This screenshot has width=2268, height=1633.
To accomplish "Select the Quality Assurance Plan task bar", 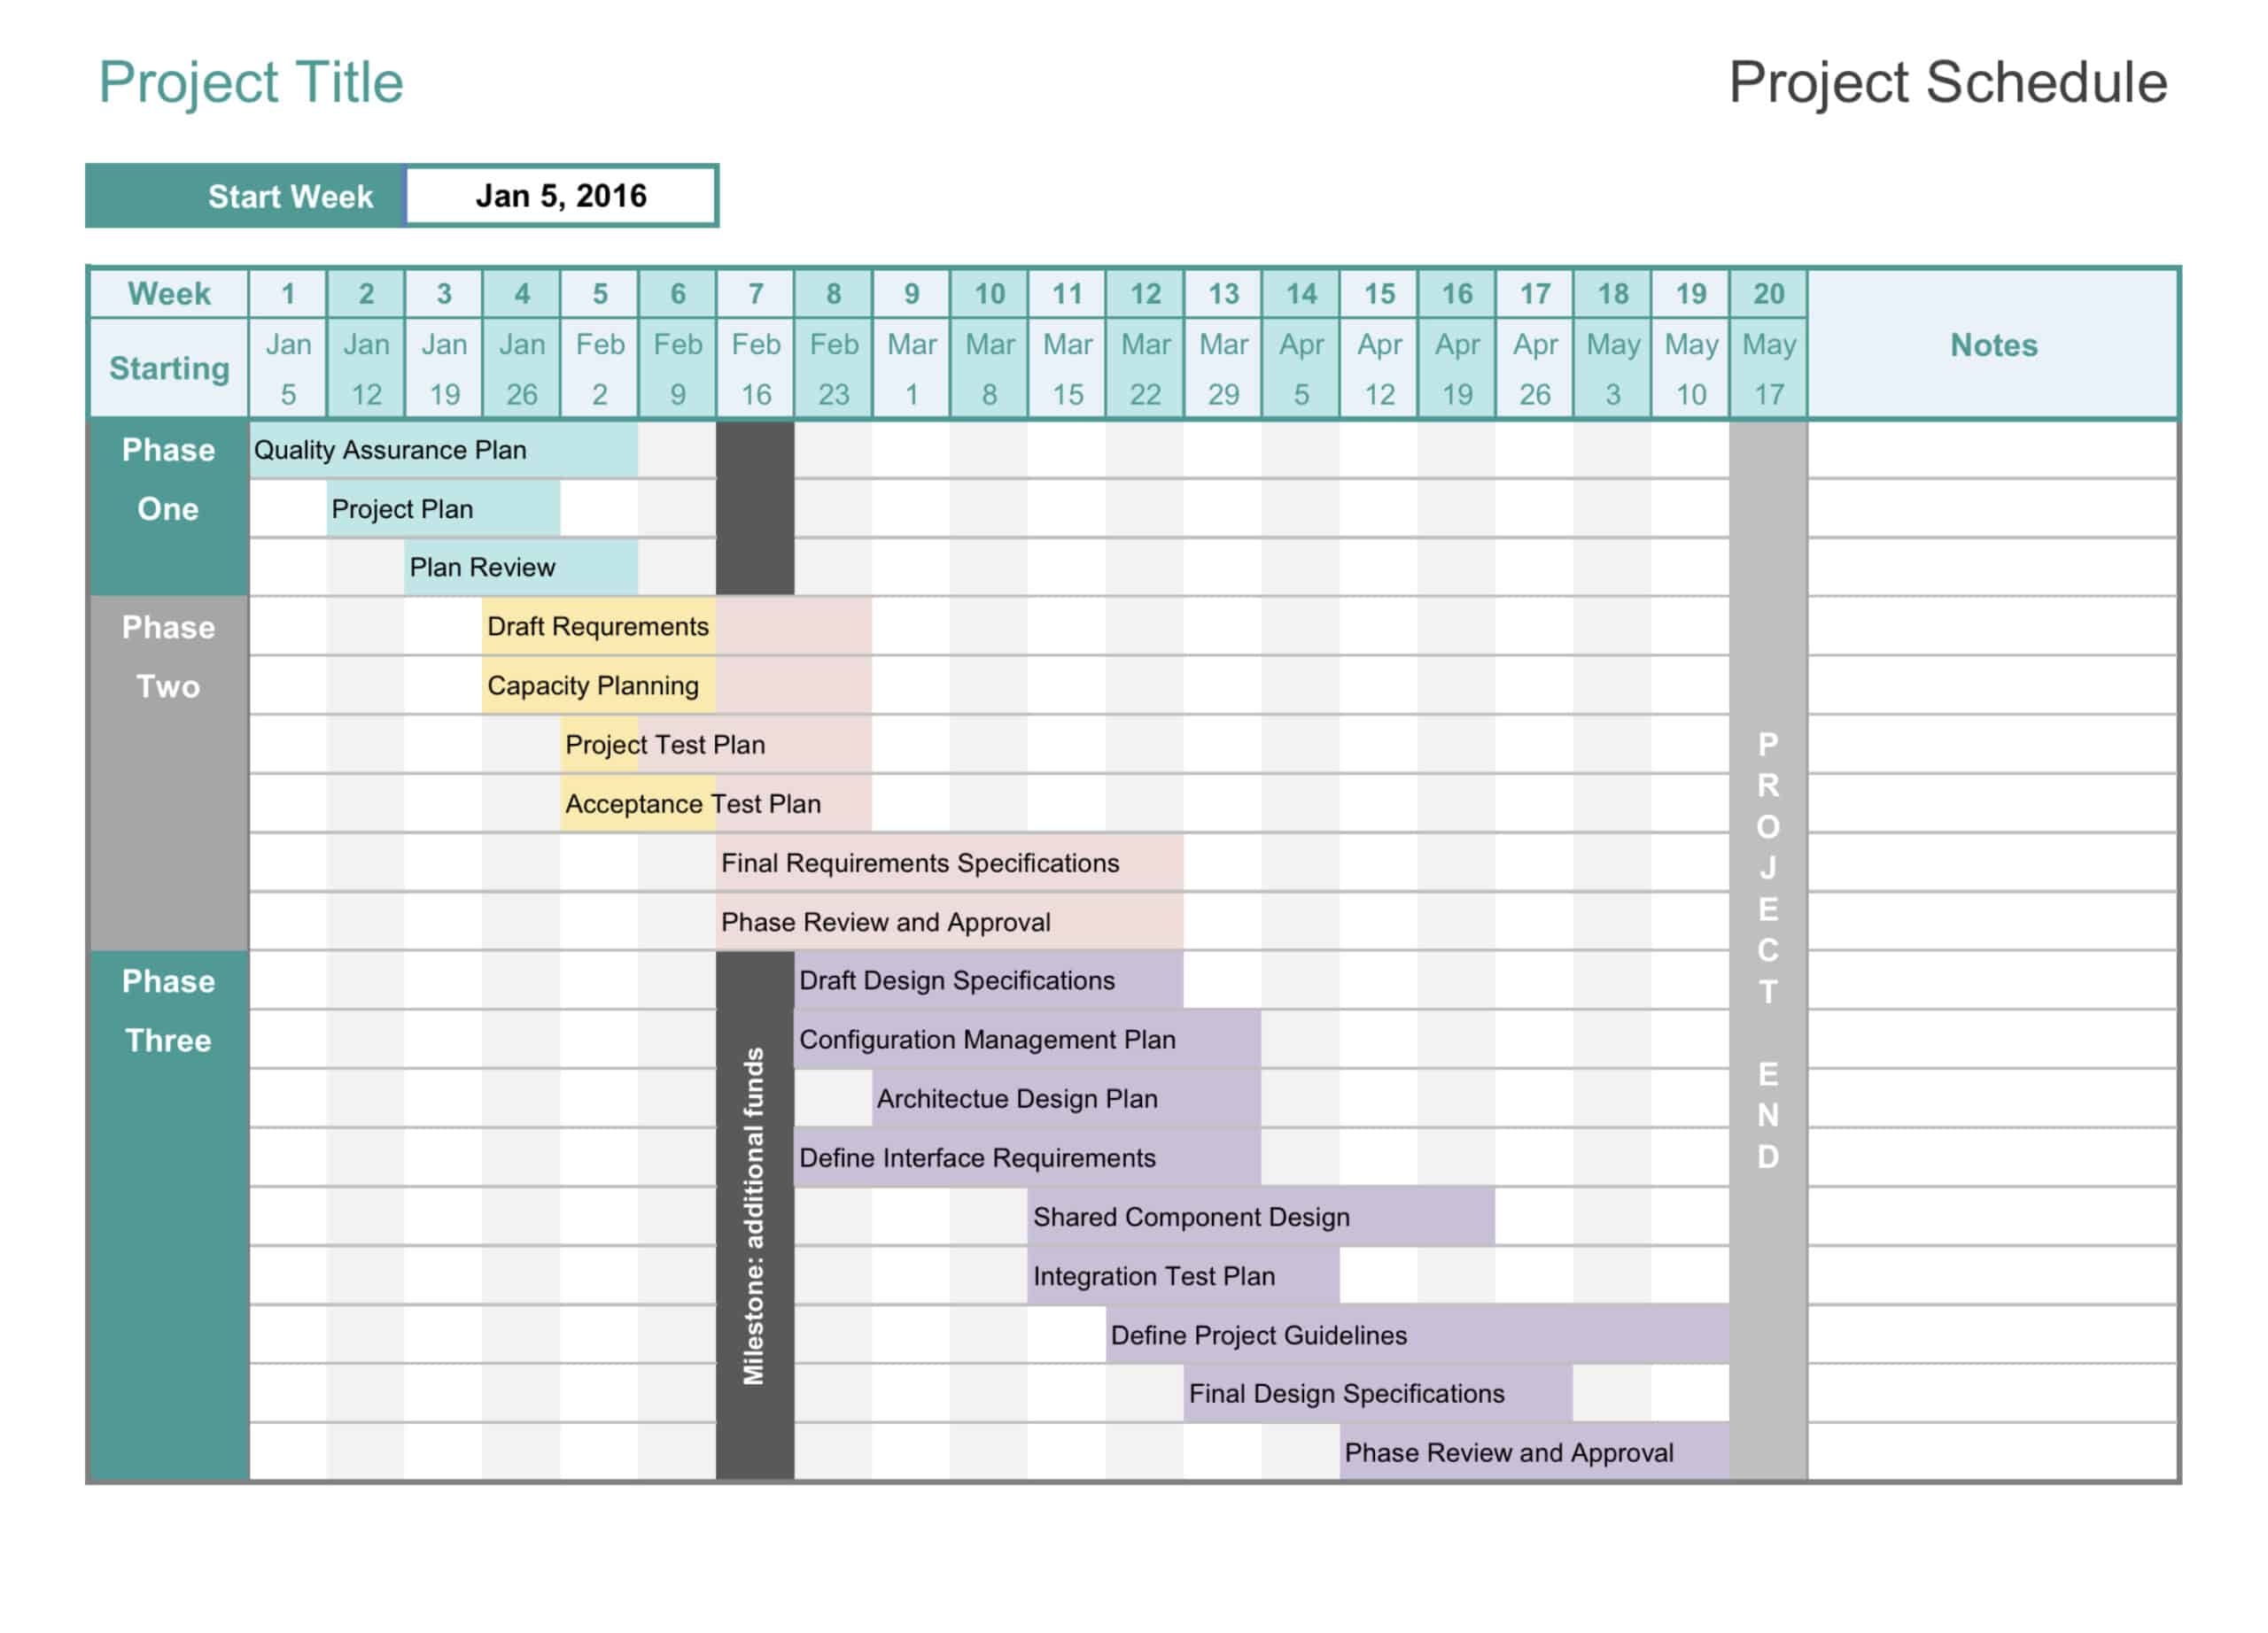I will [x=443, y=451].
